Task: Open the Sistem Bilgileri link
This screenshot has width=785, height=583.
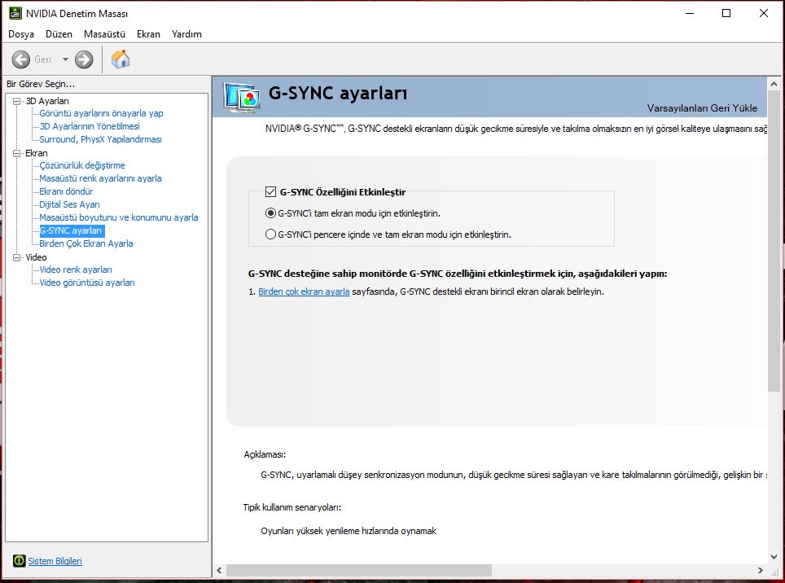Action: [55, 561]
